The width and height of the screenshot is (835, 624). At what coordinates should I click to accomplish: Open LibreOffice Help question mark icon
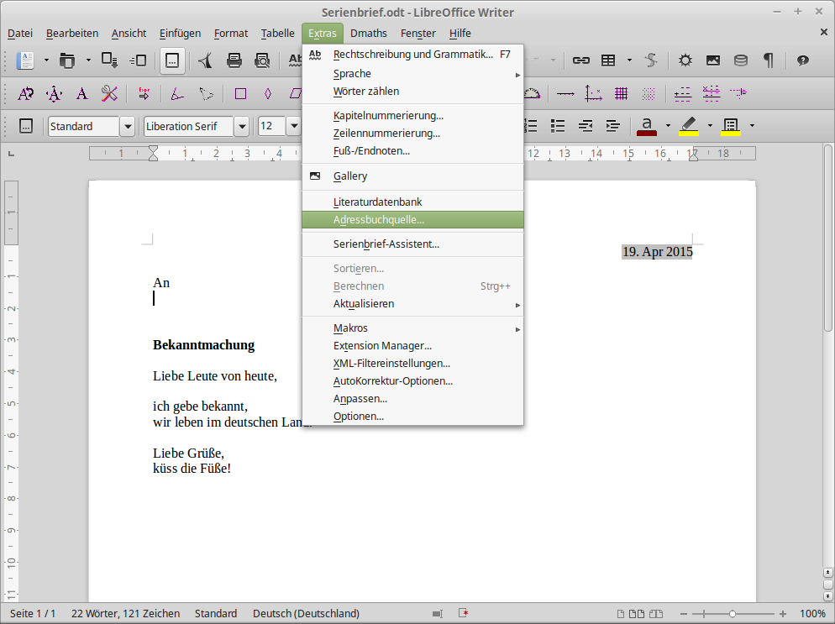[x=802, y=60]
